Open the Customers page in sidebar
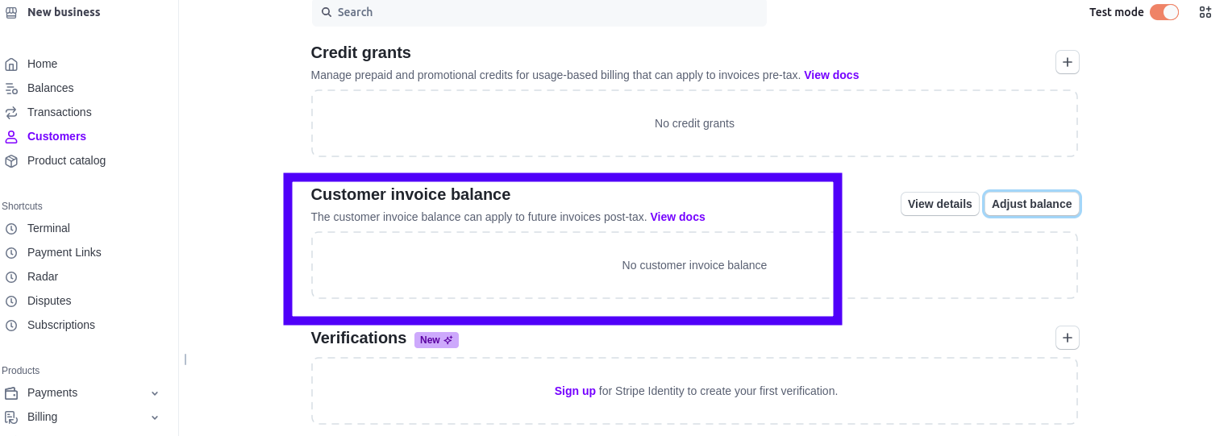 (56, 136)
